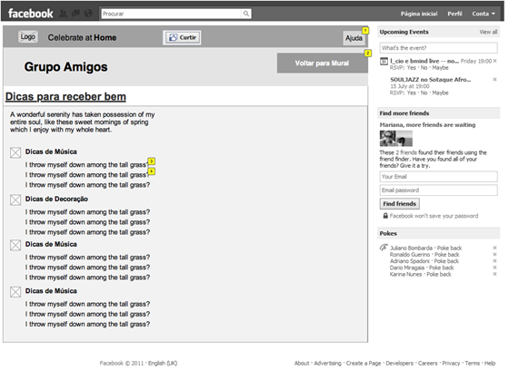This screenshot has width=509, height=380.
Task: Expand the Conta dropdown
Action: (484, 14)
